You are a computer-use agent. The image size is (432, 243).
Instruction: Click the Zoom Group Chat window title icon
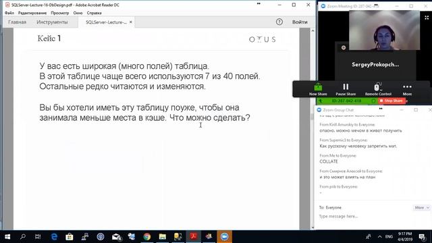point(319,110)
